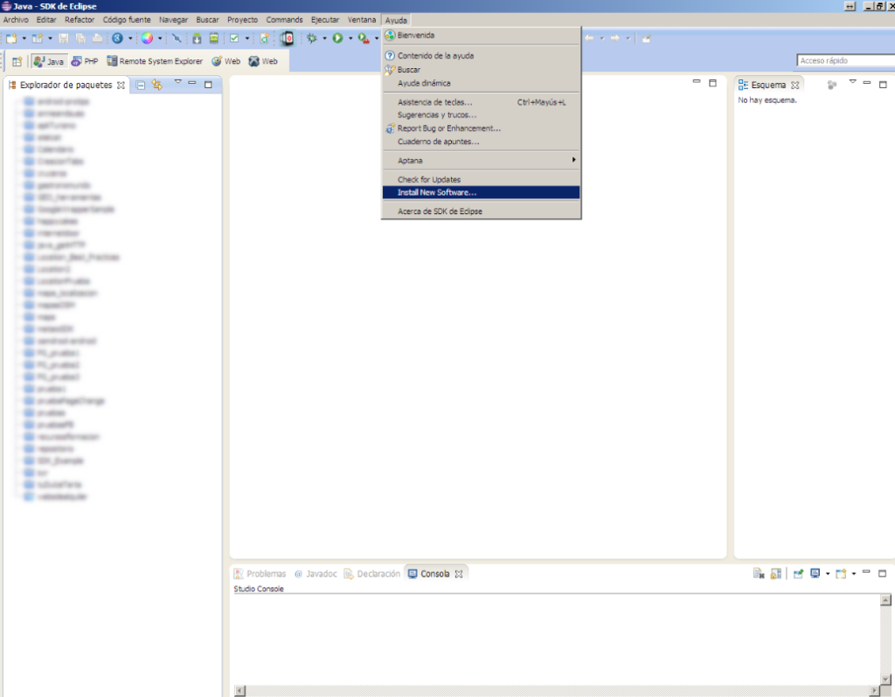The height and width of the screenshot is (697, 895).
Task: Click the Open Perspective icon
Action: (x=17, y=61)
